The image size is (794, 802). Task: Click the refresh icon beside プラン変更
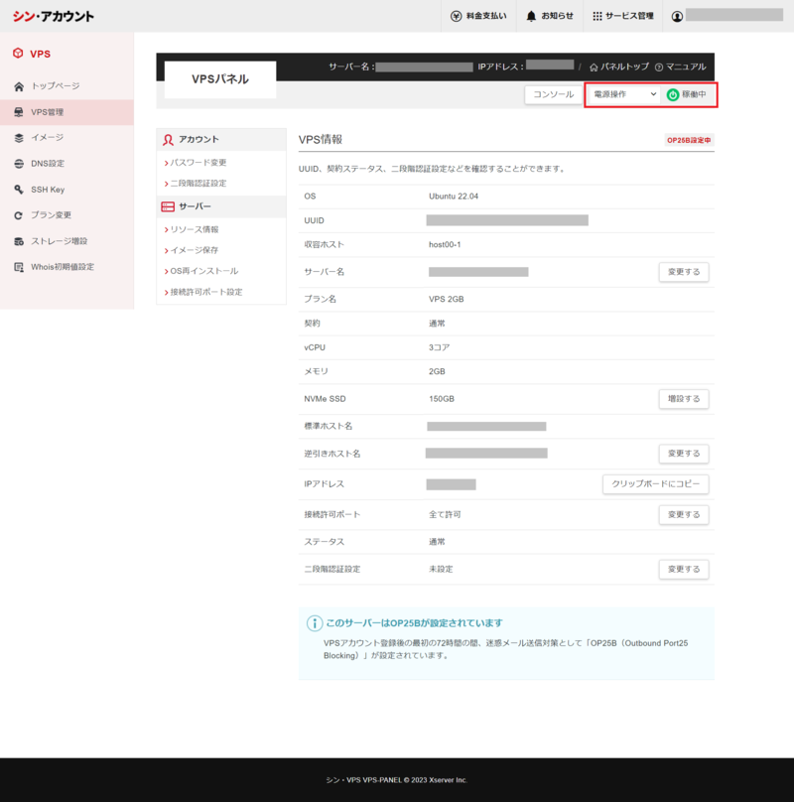19,215
